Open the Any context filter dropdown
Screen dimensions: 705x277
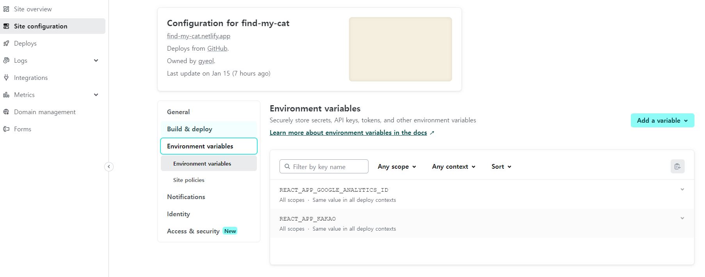tap(454, 166)
